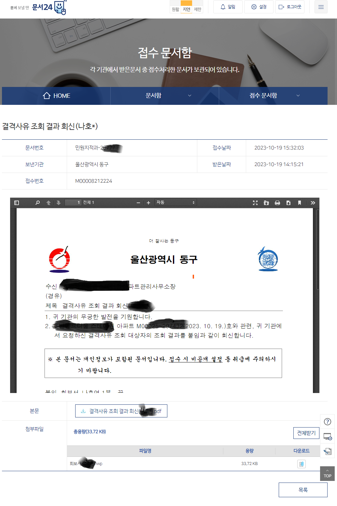Select the 원활 status indicator

(175, 9)
